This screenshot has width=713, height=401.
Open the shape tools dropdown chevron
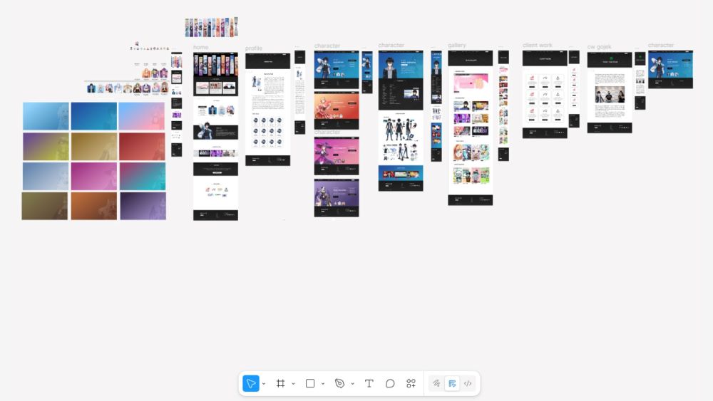(x=323, y=384)
